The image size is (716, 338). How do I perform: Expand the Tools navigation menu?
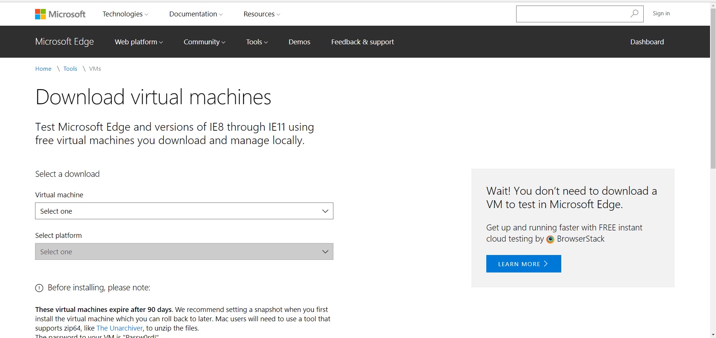(x=257, y=42)
